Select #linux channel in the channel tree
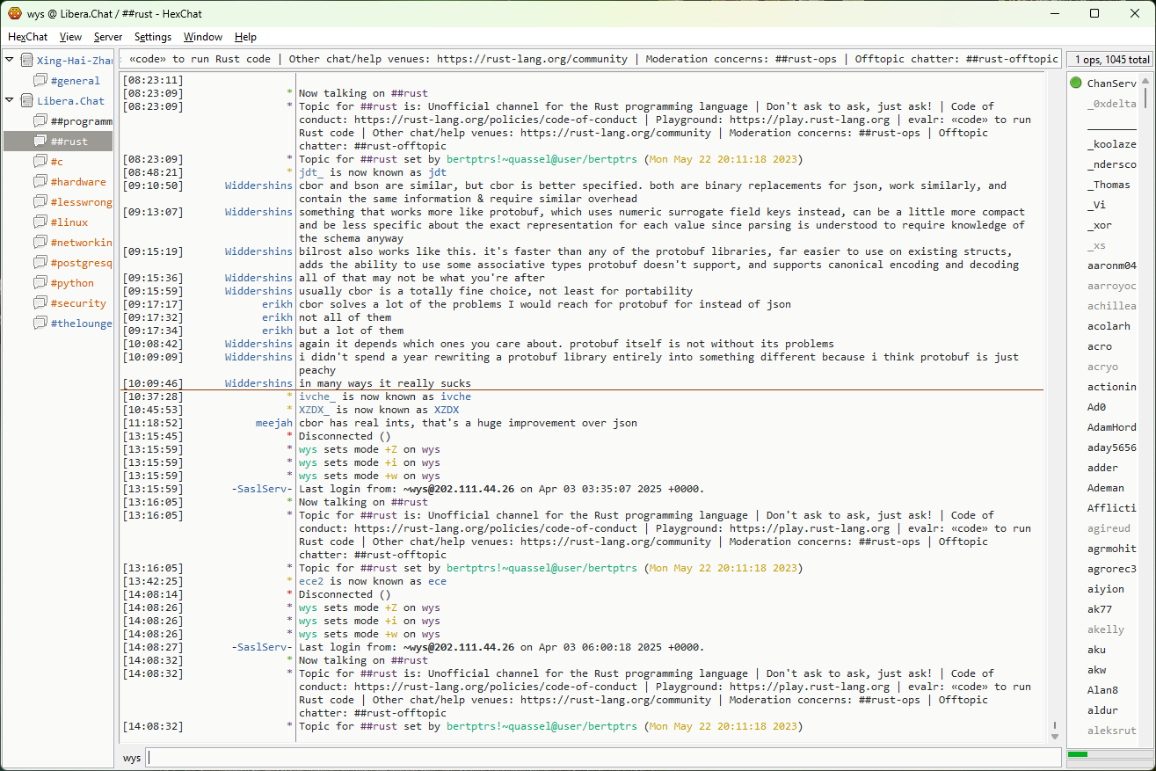 (69, 222)
